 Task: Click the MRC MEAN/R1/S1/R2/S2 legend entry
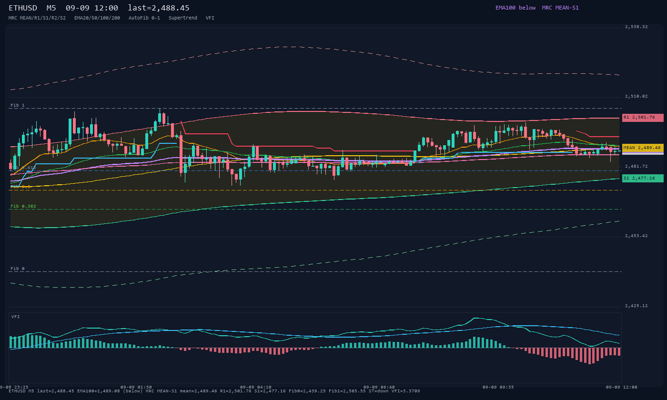tap(37, 18)
